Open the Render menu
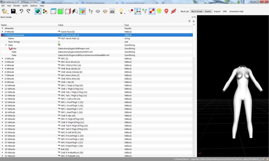The image size is (269, 161). 16,6
